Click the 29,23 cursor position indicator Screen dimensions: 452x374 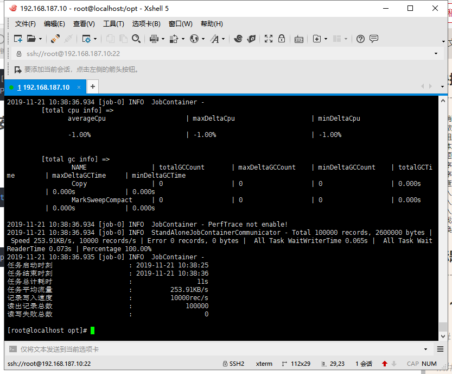[333, 364]
